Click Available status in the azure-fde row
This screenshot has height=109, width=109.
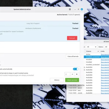pos(89,85)
